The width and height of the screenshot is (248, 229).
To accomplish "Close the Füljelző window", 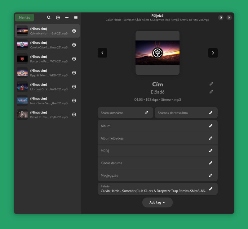I will (229, 17).
